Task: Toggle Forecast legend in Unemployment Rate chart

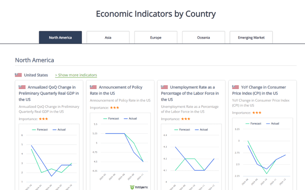Action: point(182,130)
